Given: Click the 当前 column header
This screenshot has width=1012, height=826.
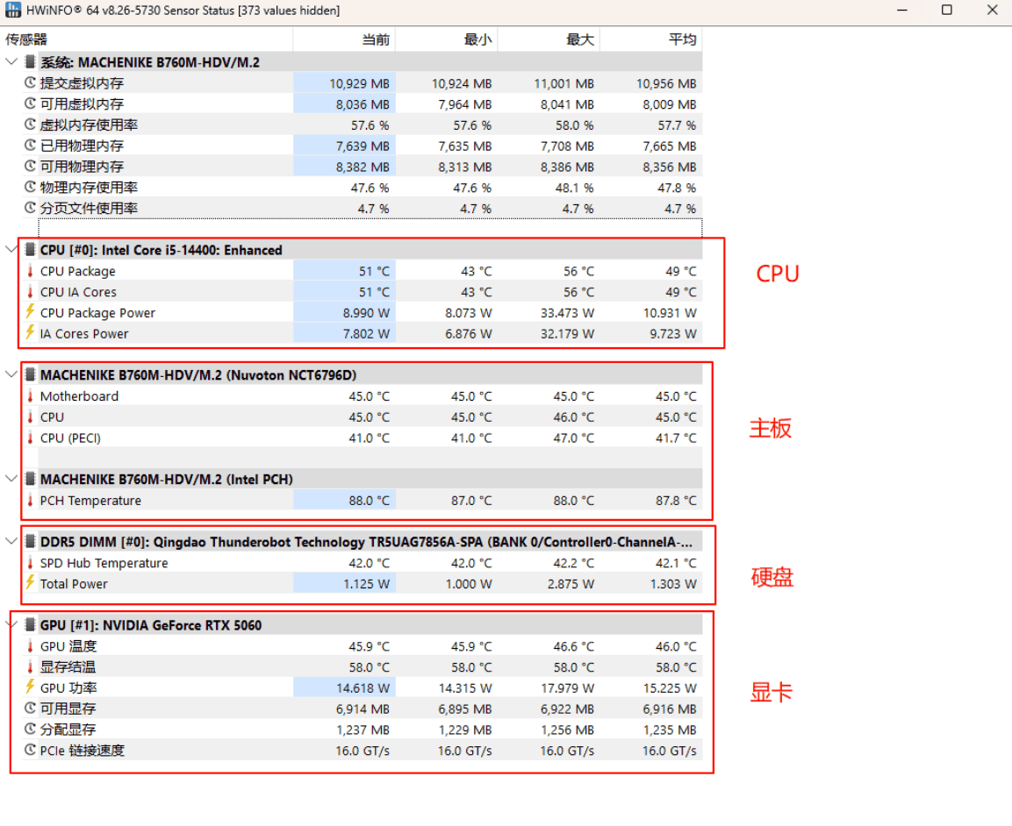Looking at the screenshot, I should point(345,39).
